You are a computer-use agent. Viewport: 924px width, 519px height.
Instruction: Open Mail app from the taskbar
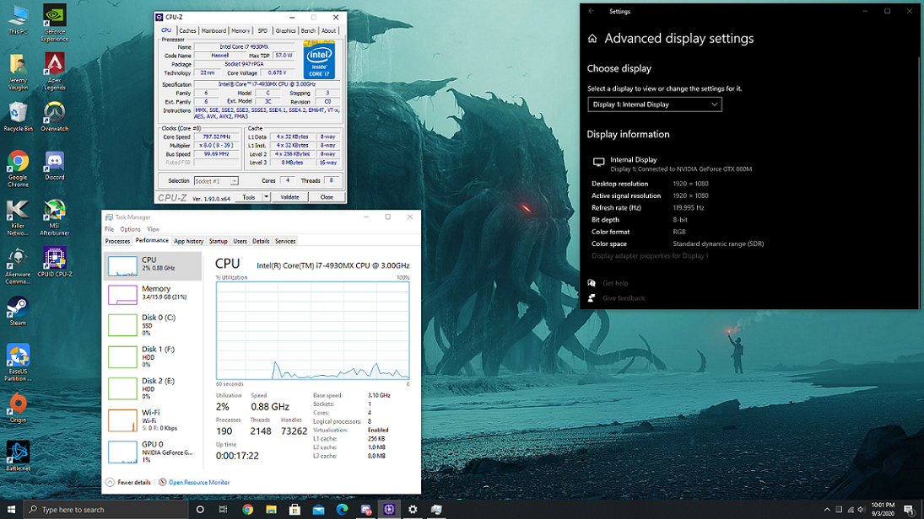tap(318, 510)
